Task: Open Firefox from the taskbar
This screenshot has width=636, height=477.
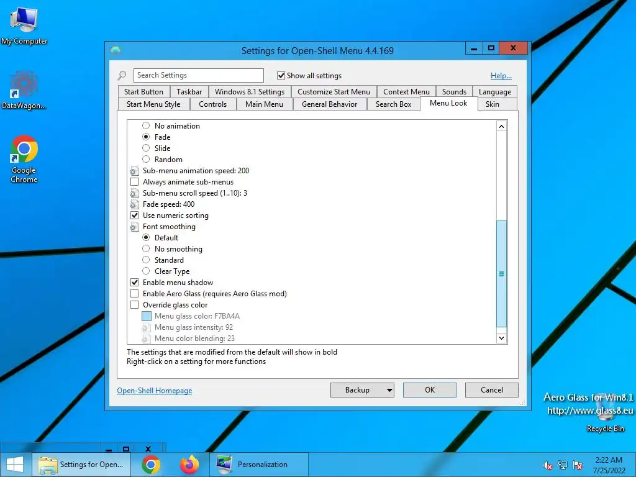Action: (189, 465)
